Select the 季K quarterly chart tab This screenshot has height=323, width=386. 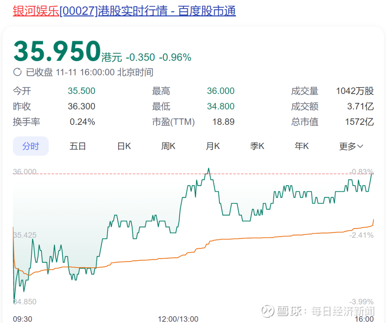click(257, 146)
